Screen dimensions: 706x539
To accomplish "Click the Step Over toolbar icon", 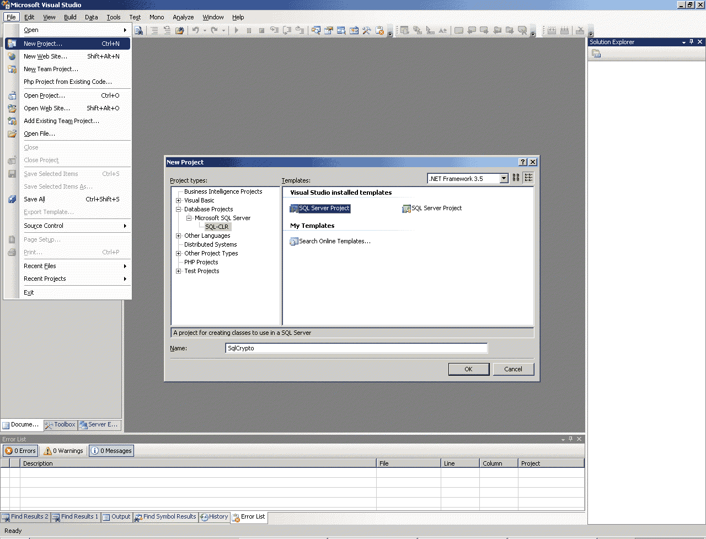I will [x=287, y=30].
